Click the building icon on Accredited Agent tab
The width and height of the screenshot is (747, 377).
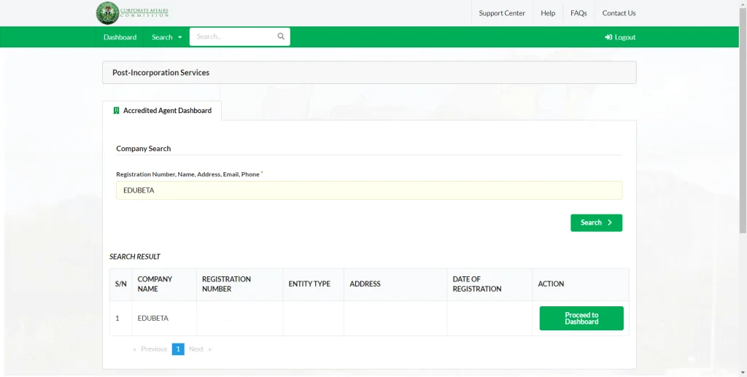coord(116,110)
